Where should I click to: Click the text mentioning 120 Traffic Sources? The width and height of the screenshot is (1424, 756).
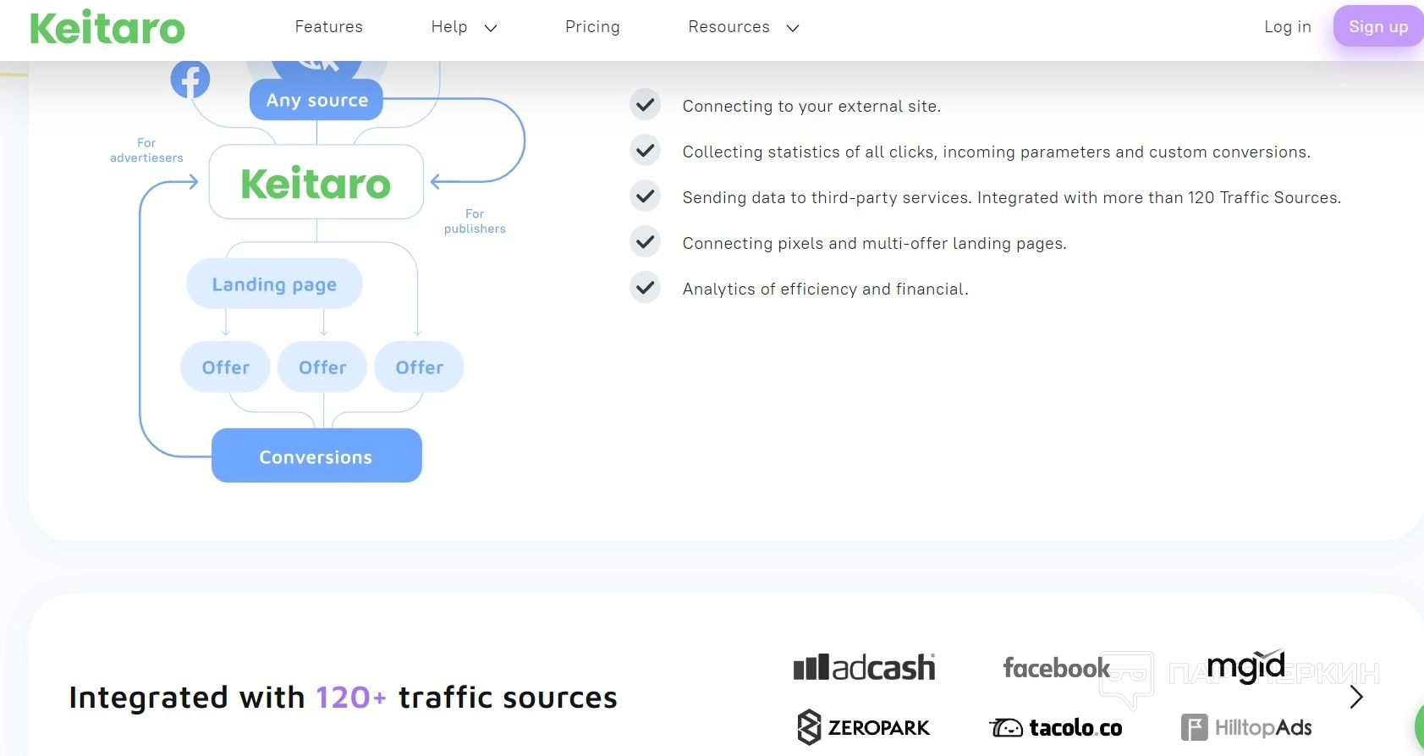[1012, 198]
